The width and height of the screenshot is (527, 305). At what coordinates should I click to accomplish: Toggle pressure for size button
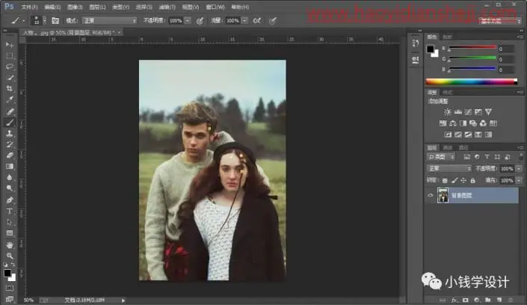(273, 21)
